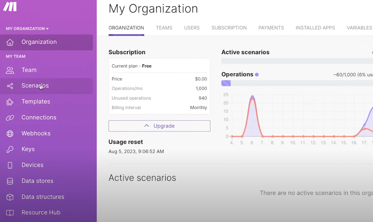Expand the MY ORGANIZATION dropdown
373x222 pixels.
(27, 28)
